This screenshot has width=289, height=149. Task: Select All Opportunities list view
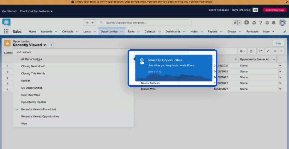point(31,59)
